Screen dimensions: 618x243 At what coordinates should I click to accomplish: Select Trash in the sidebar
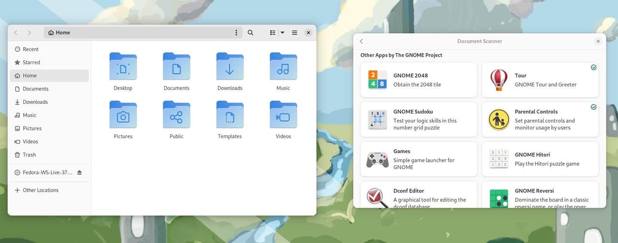coord(29,155)
